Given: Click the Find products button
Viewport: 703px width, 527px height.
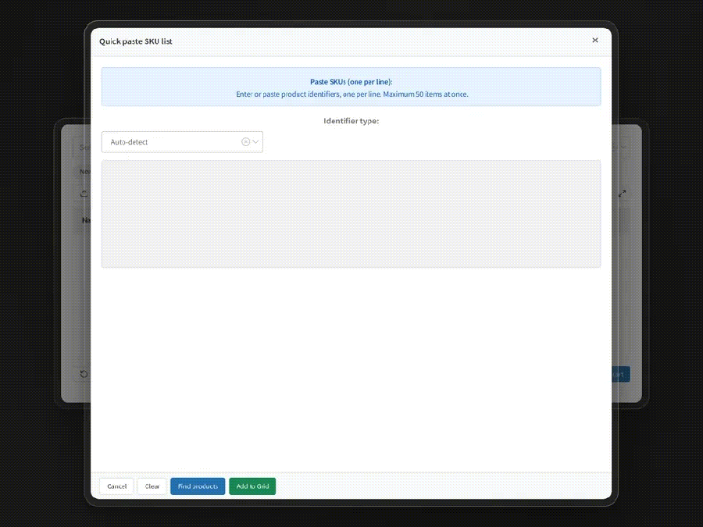Looking at the screenshot, I should coord(198,486).
